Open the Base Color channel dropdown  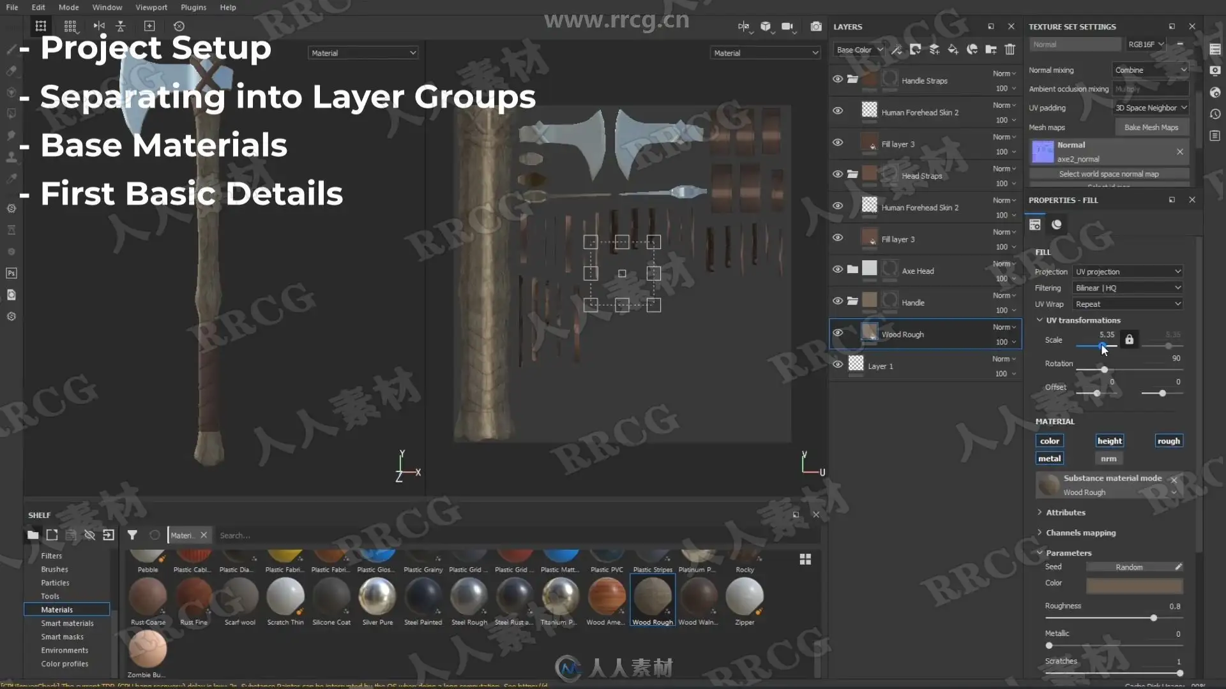pyautogui.click(x=859, y=50)
